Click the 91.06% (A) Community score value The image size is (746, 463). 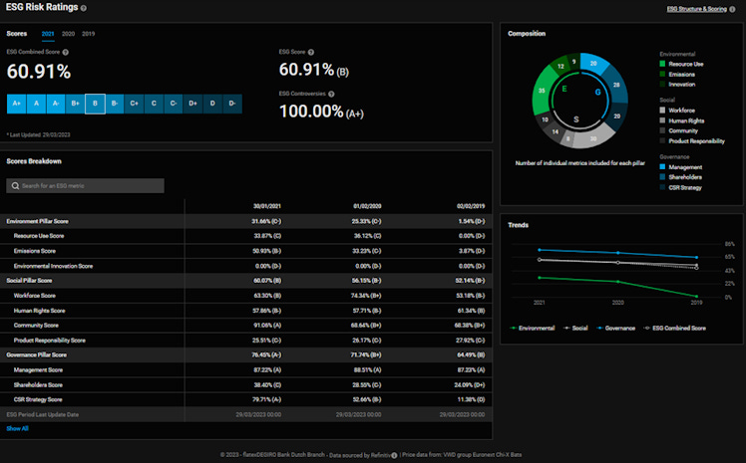pyautogui.click(x=267, y=326)
